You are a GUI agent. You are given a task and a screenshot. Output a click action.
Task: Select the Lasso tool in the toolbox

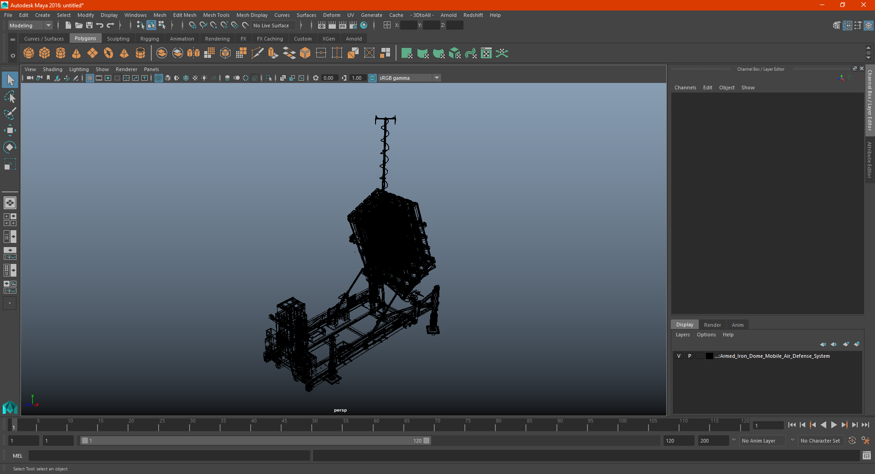pyautogui.click(x=10, y=97)
